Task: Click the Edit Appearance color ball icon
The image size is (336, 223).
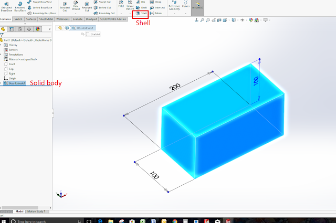Action: tap(251, 20)
